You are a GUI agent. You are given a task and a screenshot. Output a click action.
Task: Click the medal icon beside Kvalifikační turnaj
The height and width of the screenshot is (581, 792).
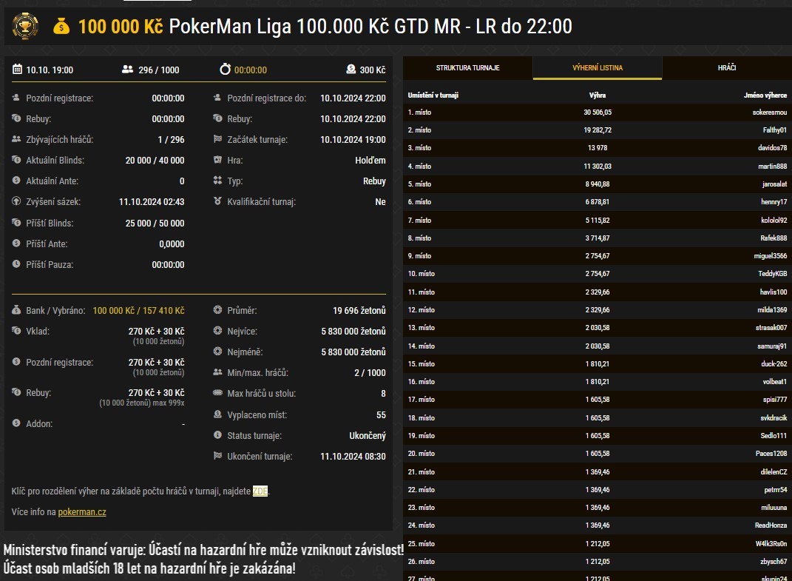(217, 201)
